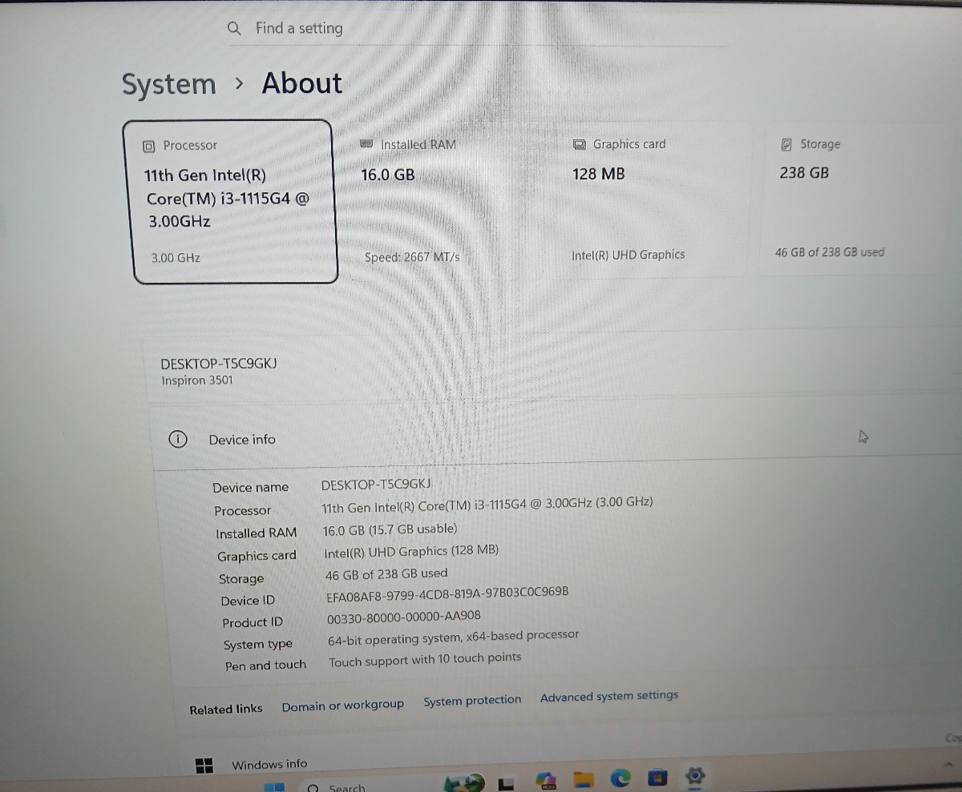962x792 pixels.
Task: Open Advanced system settings link
Action: [x=609, y=696]
